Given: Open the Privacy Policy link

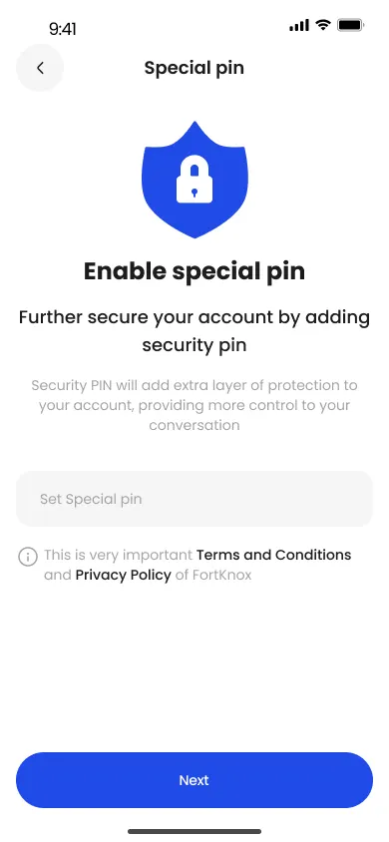Looking at the screenshot, I should pos(124,575).
